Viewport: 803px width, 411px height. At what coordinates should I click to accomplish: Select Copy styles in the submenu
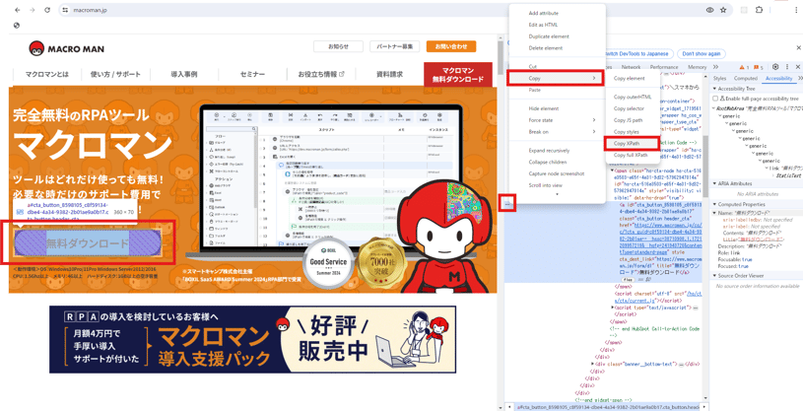(627, 132)
